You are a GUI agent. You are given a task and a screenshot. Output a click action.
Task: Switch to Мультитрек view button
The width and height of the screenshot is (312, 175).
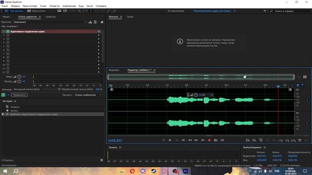click(x=37, y=11)
